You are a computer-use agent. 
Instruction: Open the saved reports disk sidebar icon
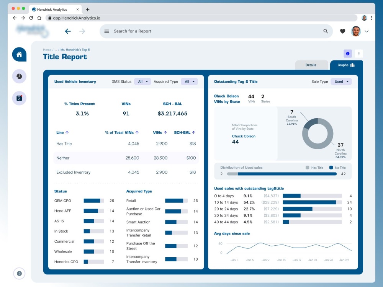pos(19,98)
